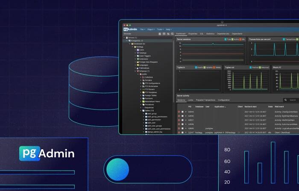Click the Schemas node icon

(138, 71)
